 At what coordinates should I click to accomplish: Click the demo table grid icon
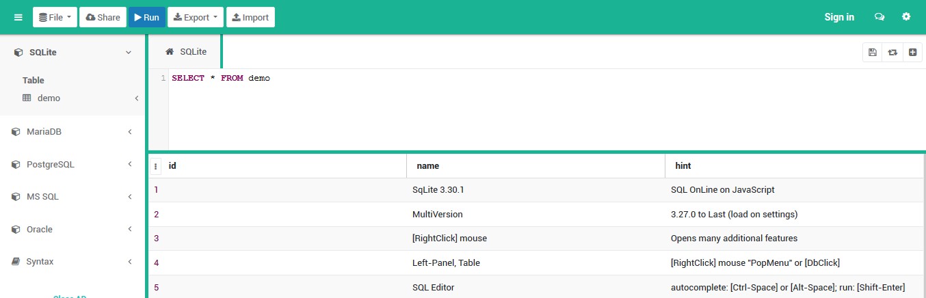[27, 98]
